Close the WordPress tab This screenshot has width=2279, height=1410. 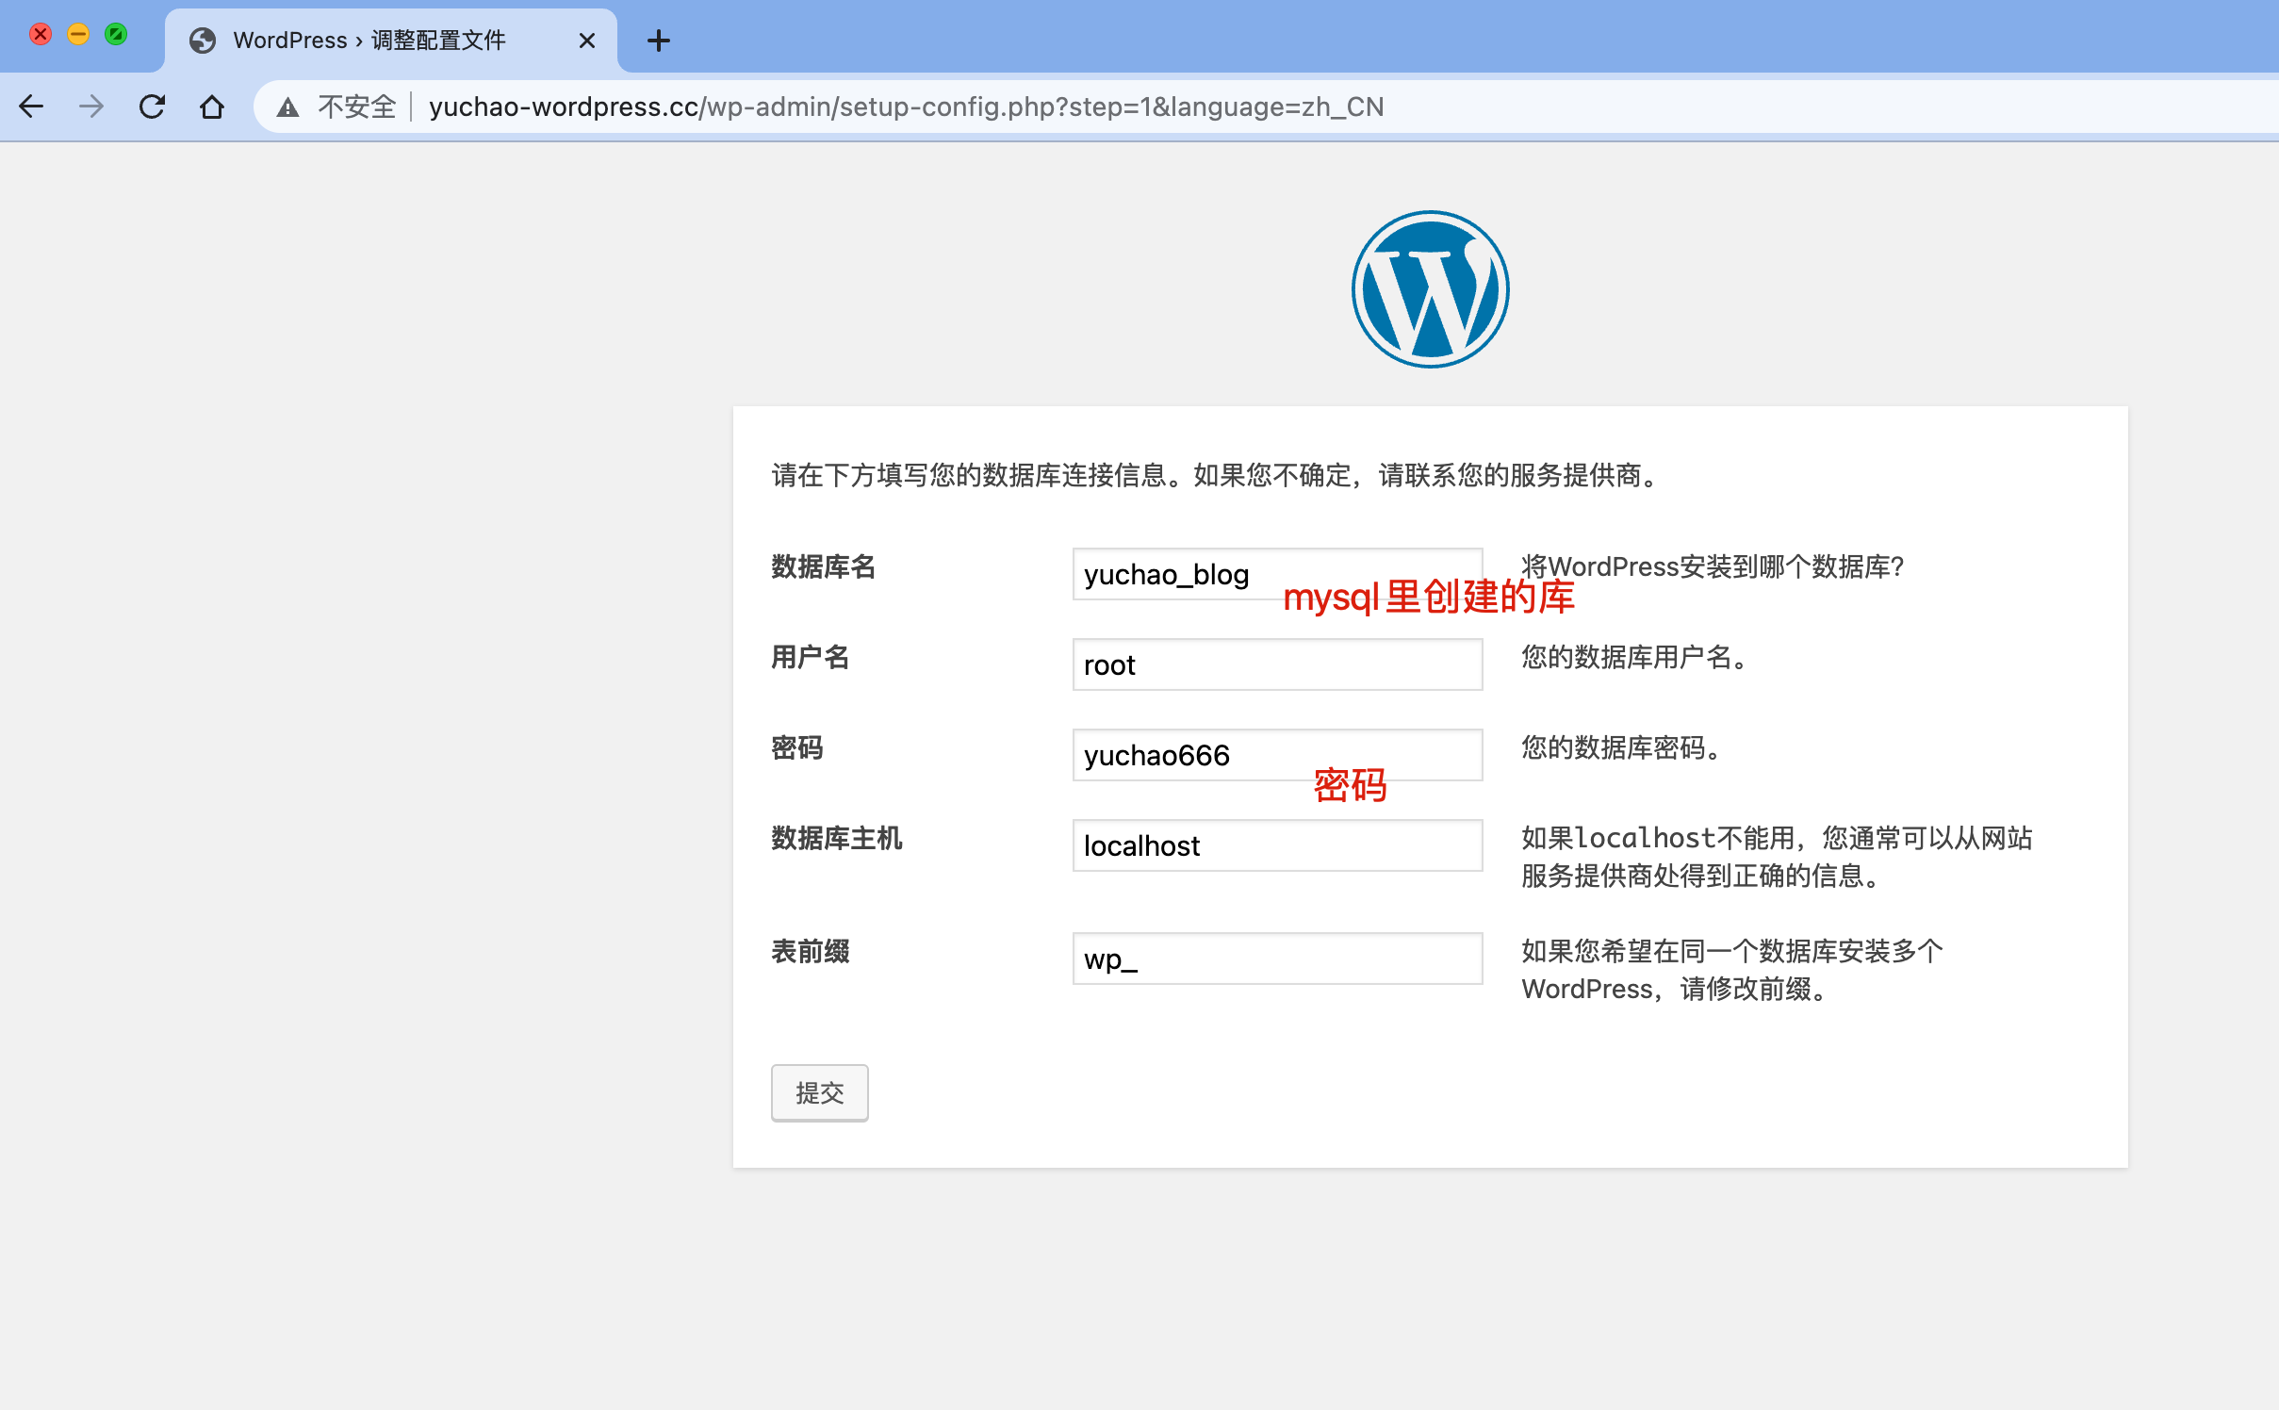coord(586,41)
